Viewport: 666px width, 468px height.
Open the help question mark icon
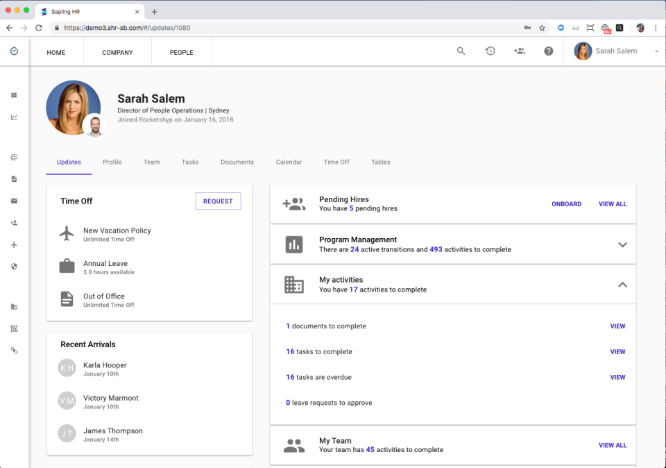pos(548,51)
